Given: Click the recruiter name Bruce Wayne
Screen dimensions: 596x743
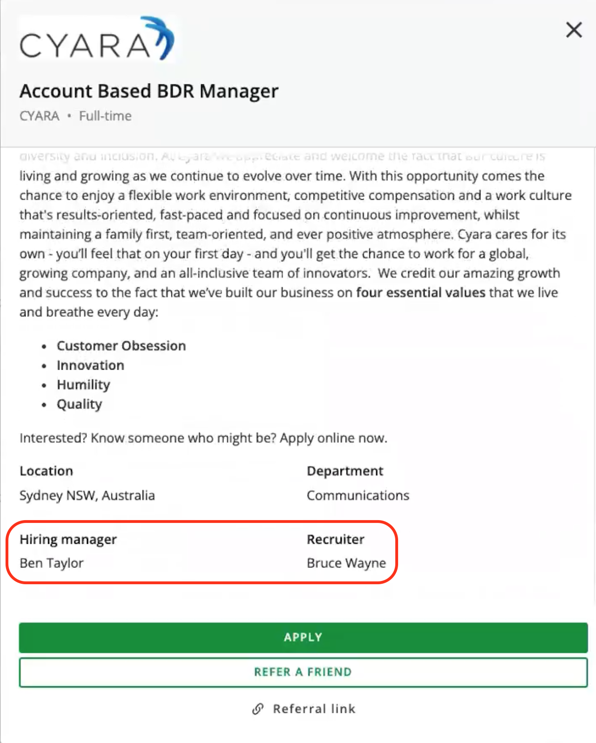Looking at the screenshot, I should 346,563.
